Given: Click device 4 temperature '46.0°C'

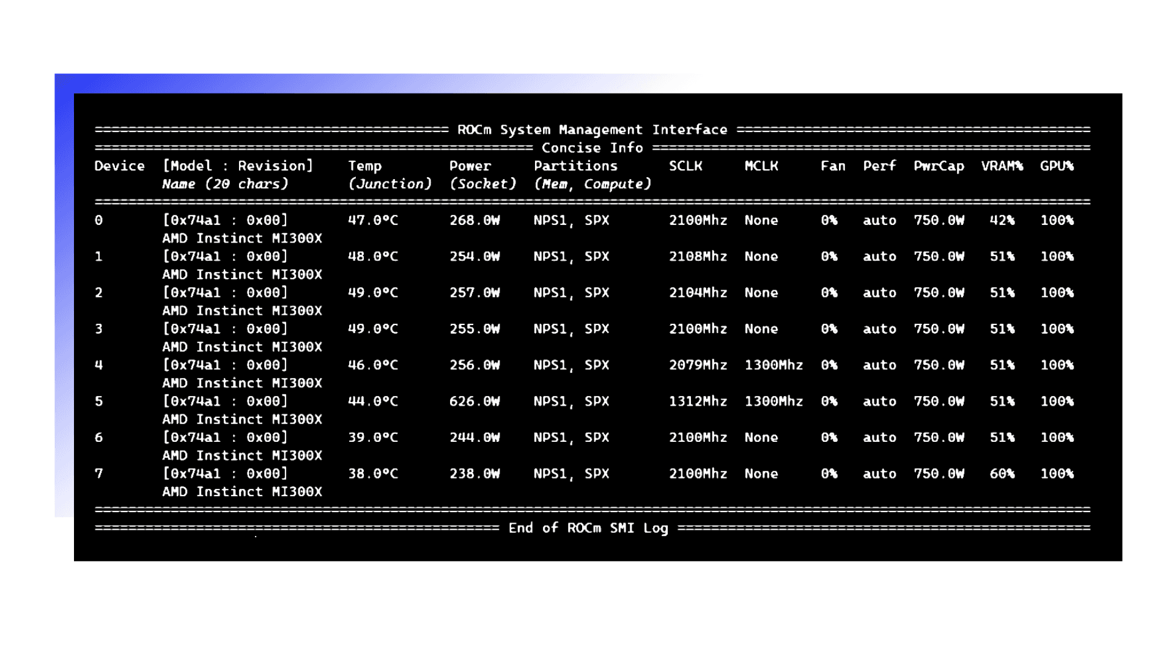Looking at the screenshot, I should (373, 365).
